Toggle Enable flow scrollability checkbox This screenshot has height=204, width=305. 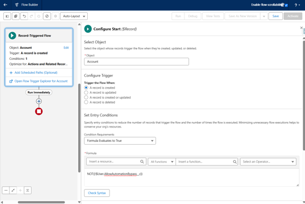tap(286, 5)
